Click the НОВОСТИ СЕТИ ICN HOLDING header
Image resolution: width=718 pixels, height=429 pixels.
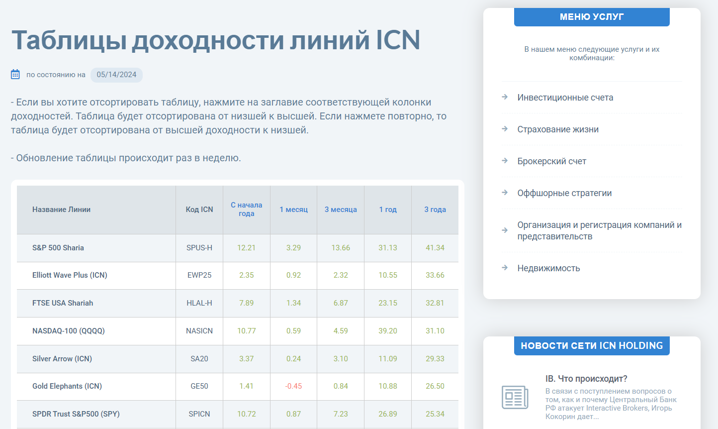[592, 346]
